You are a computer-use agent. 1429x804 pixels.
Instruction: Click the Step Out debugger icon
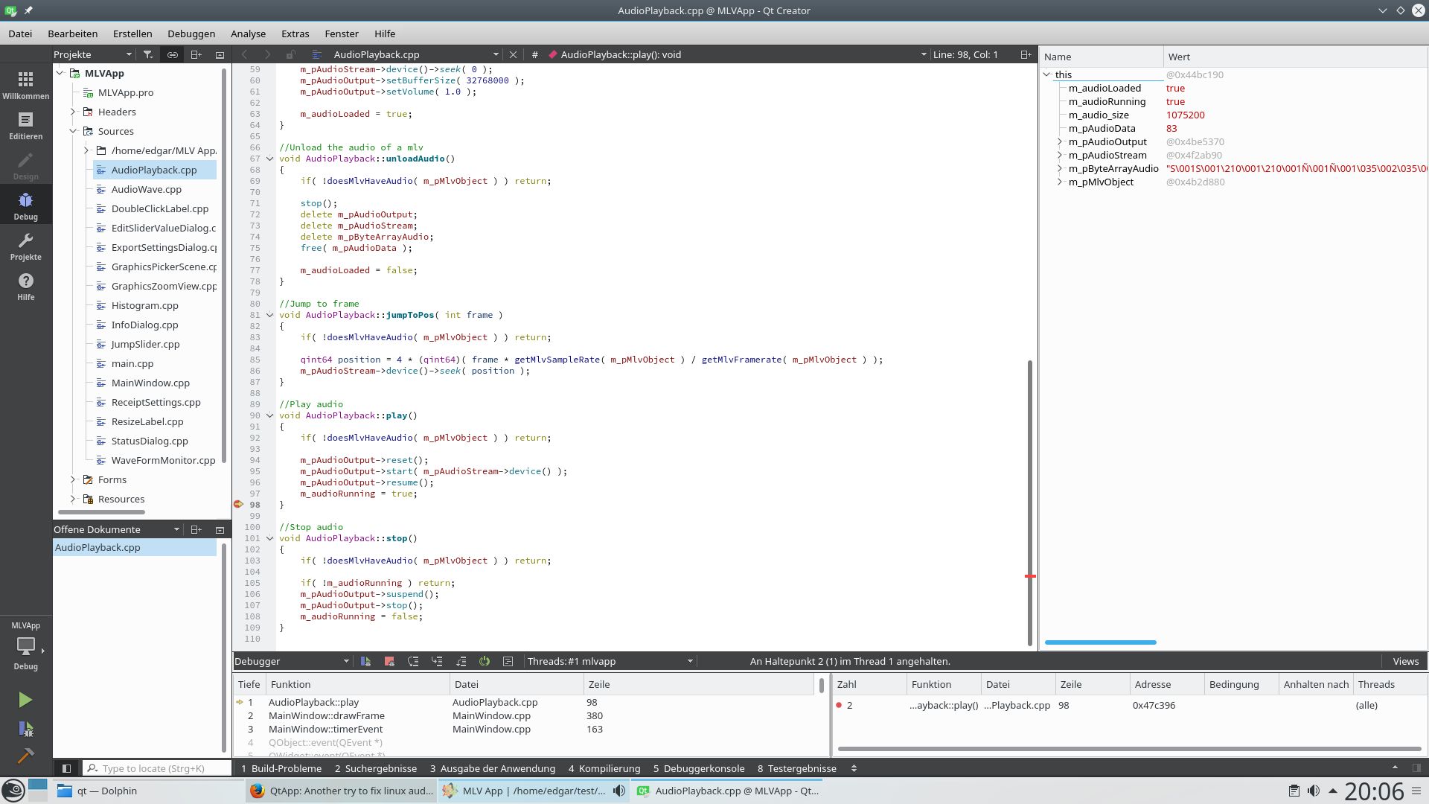pos(461,661)
